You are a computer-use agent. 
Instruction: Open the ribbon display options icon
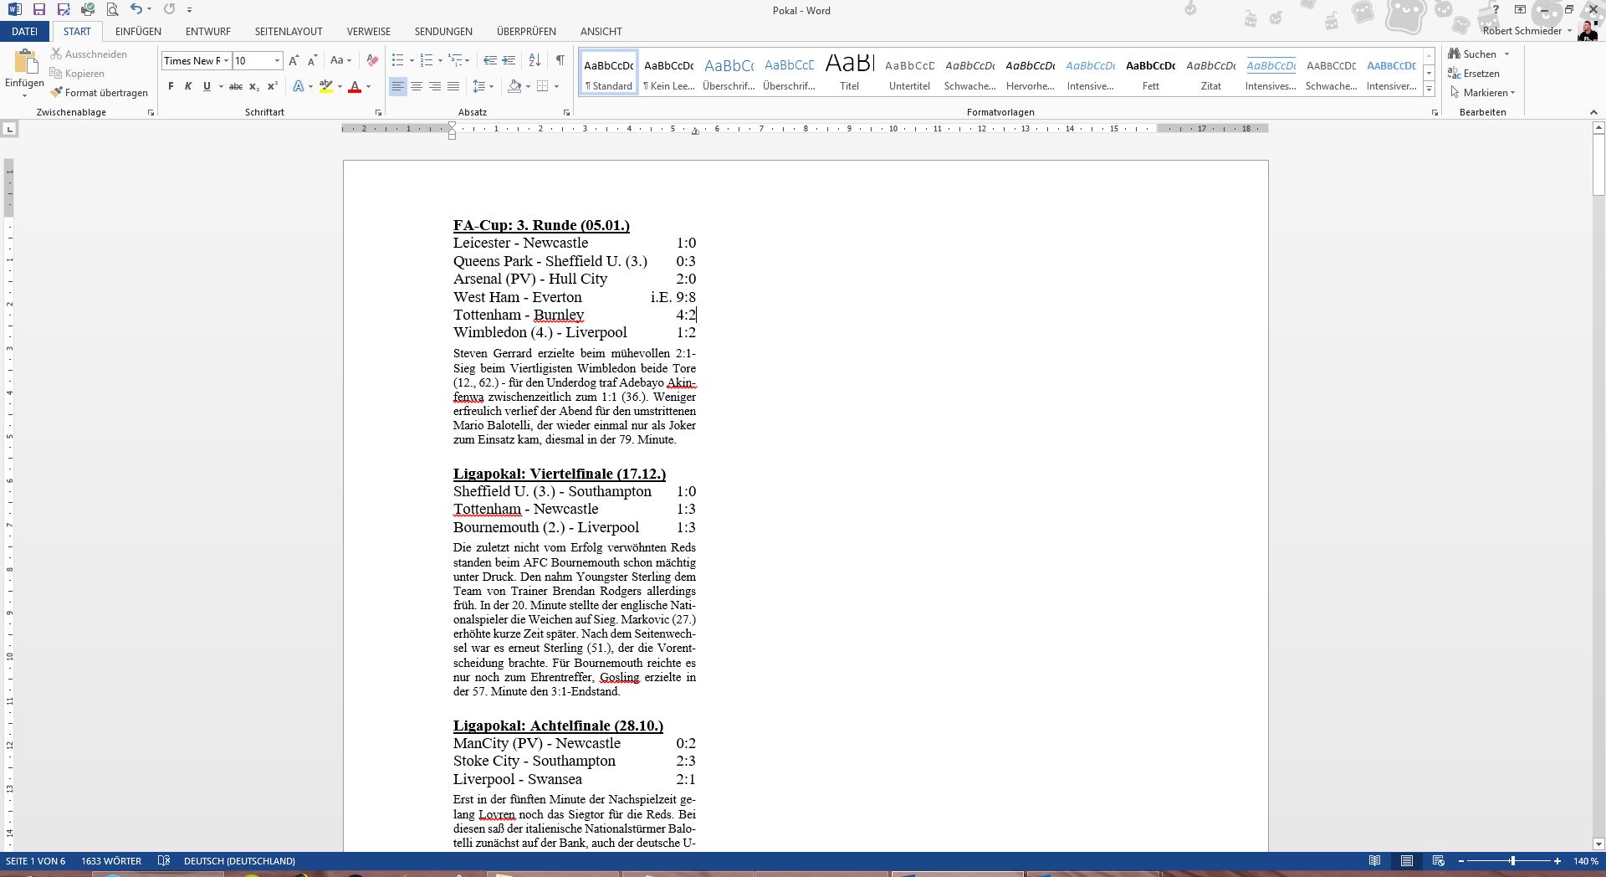pyautogui.click(x=1520, y=10)
